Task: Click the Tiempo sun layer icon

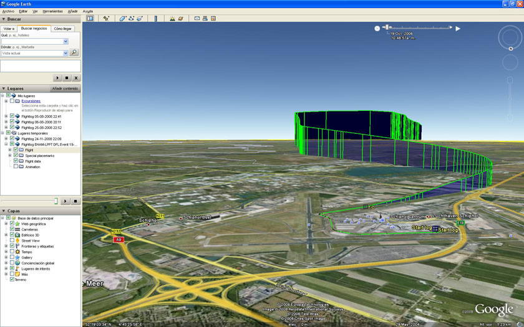Action: point(17,252)
